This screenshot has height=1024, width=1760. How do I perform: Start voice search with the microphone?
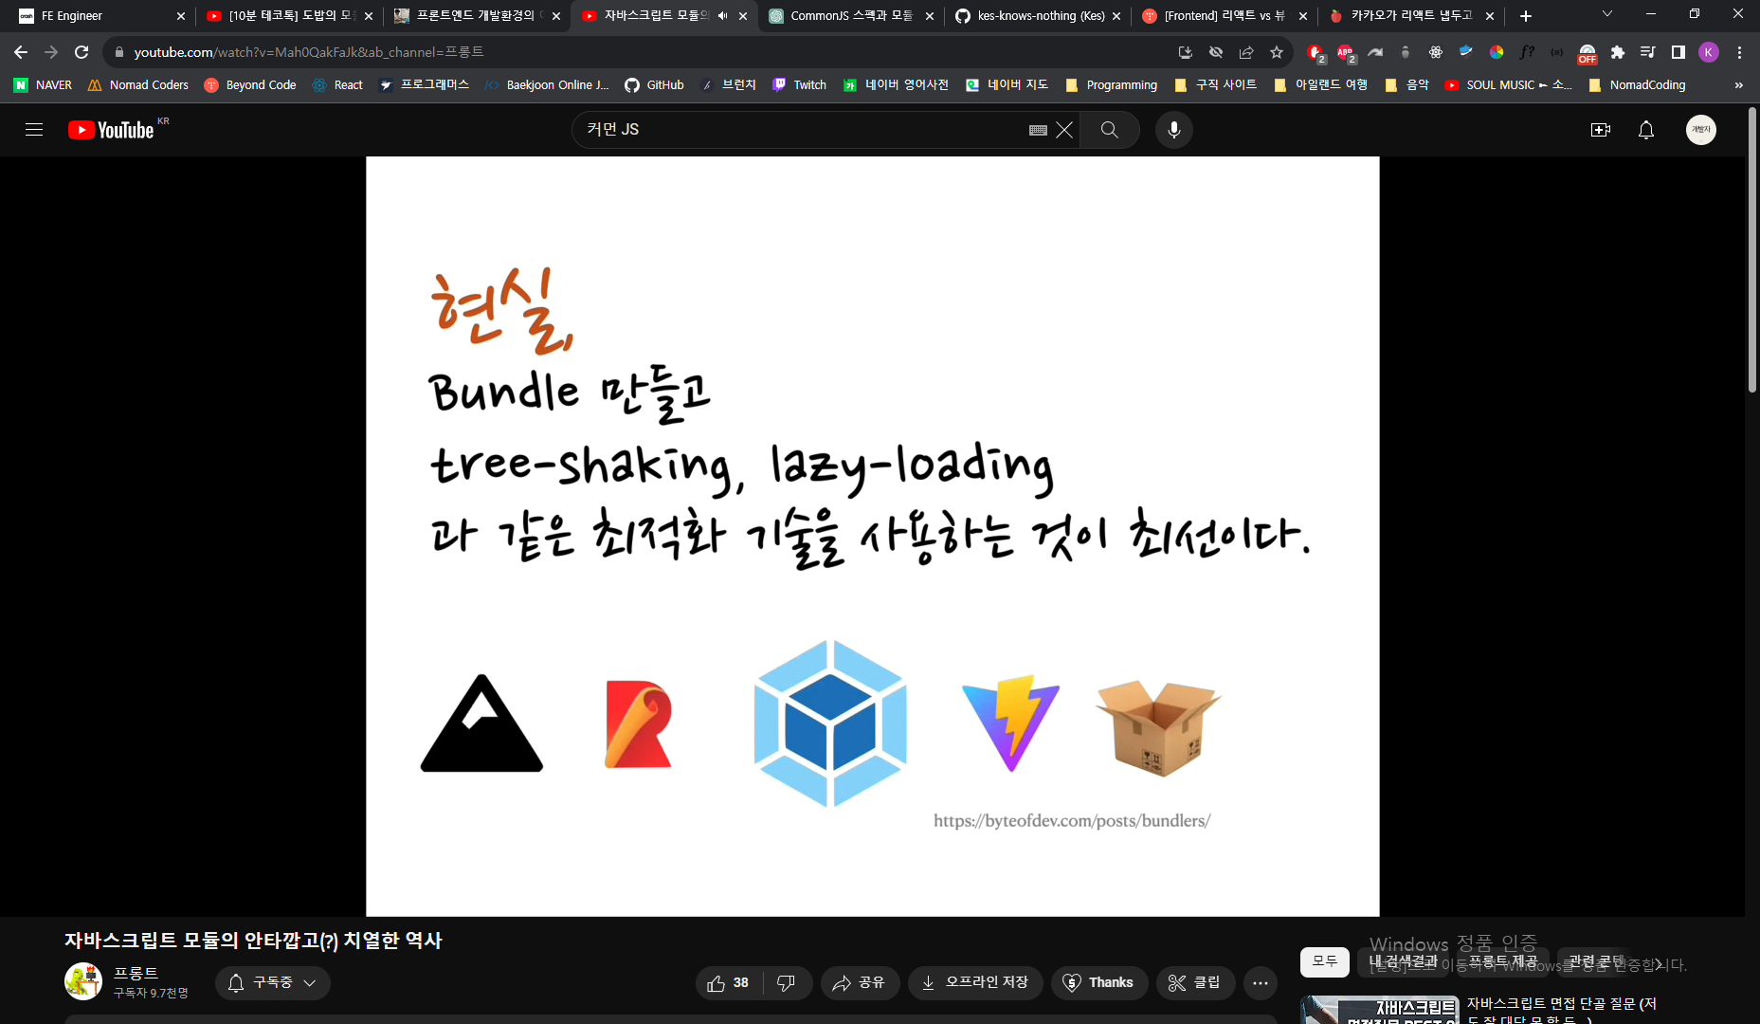(1174, 130)
